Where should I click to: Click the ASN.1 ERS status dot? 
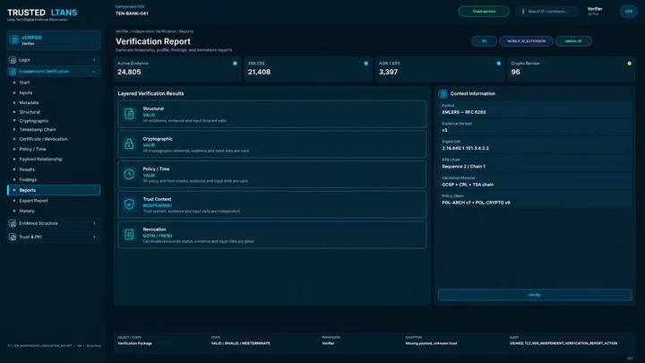(x=499, y=64)
